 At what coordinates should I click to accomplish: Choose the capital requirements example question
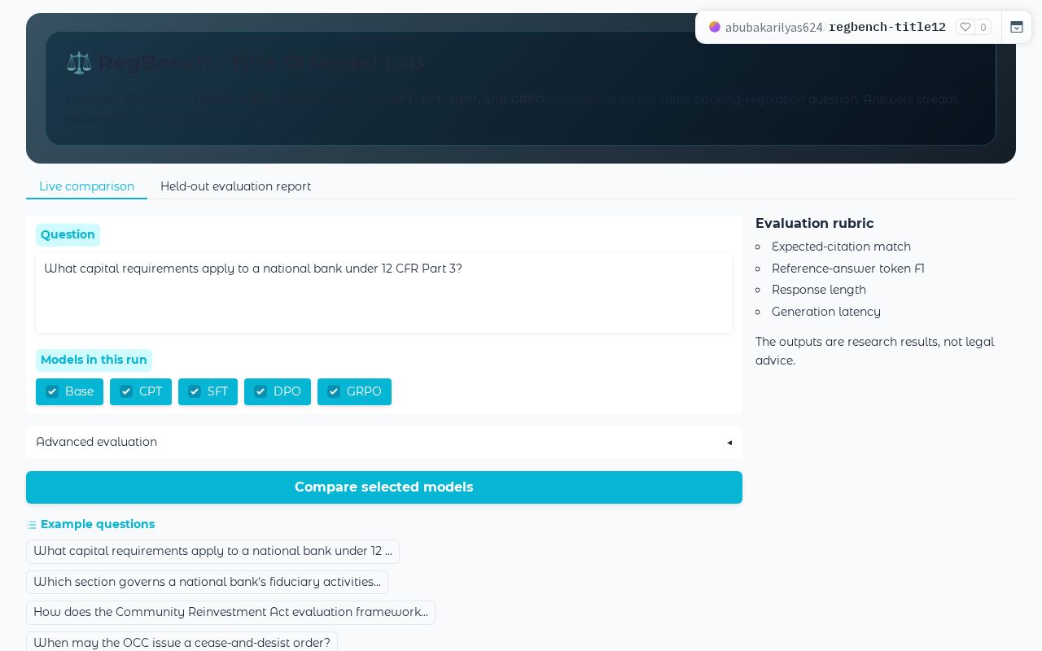(x=212, y=551)
